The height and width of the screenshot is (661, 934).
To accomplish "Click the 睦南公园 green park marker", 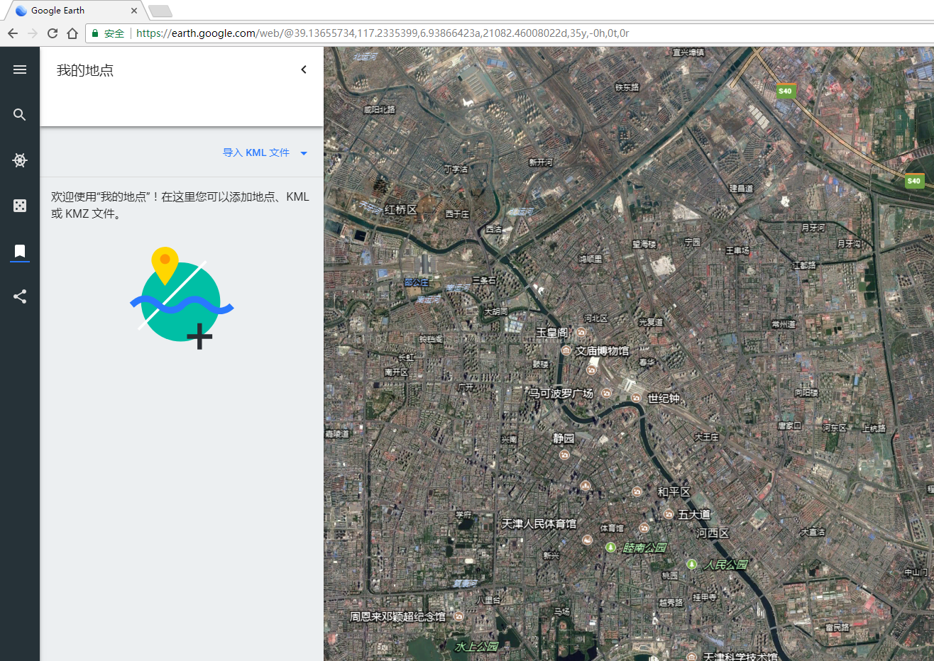I will point(610,548).
